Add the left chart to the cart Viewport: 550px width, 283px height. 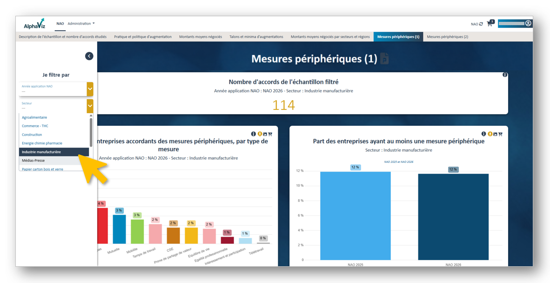coord(270,134)
